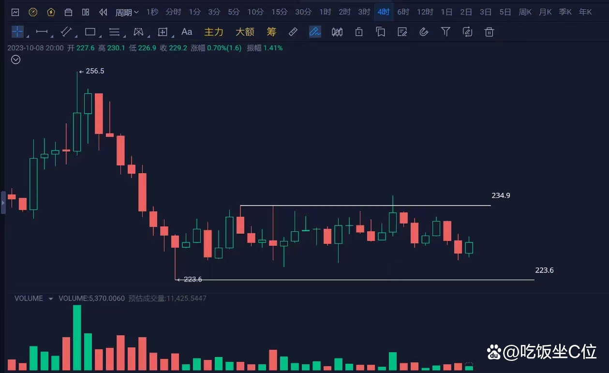Switch to the 1秒 timeframe
Screen dimensions: 609x373
coord(152,12)
